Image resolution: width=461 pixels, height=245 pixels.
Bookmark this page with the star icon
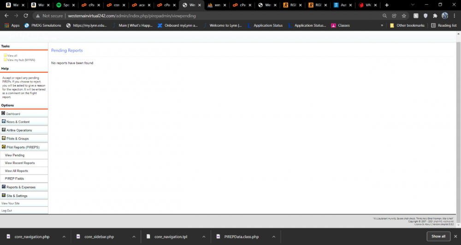tap(404, 16)
